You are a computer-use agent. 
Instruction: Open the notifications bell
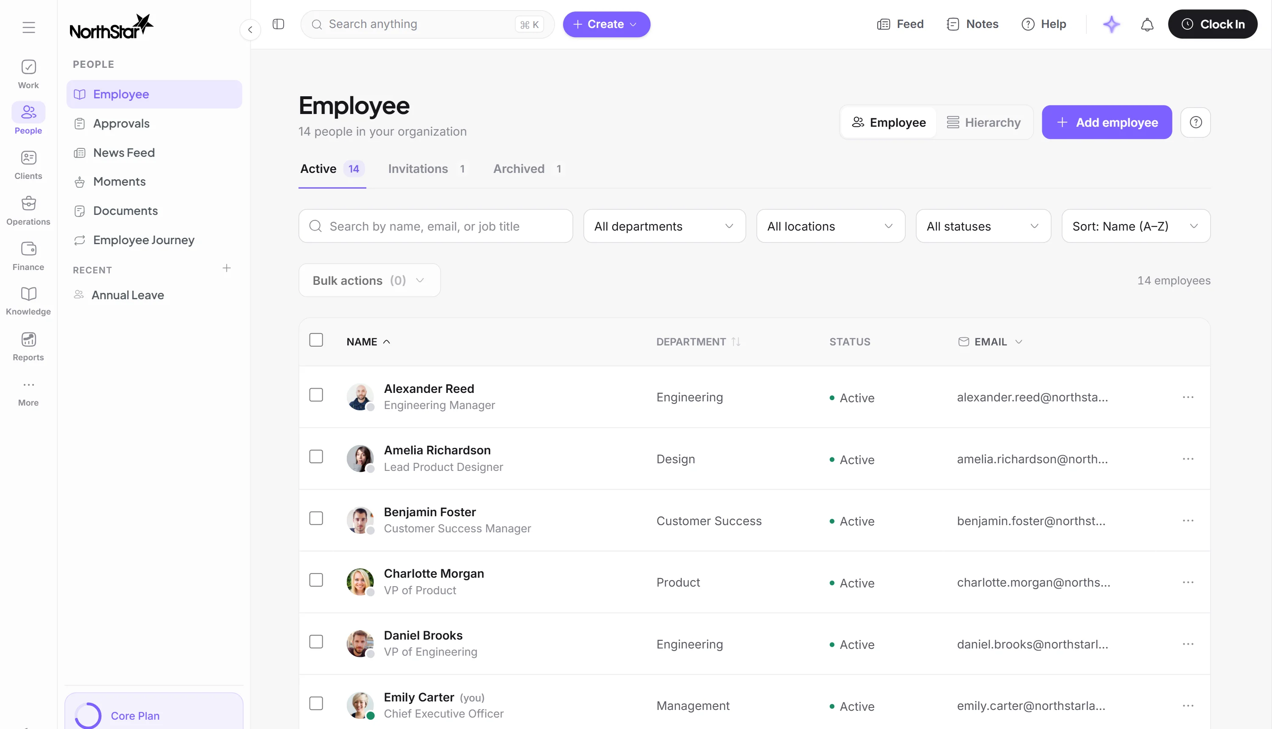(1147, 24)
